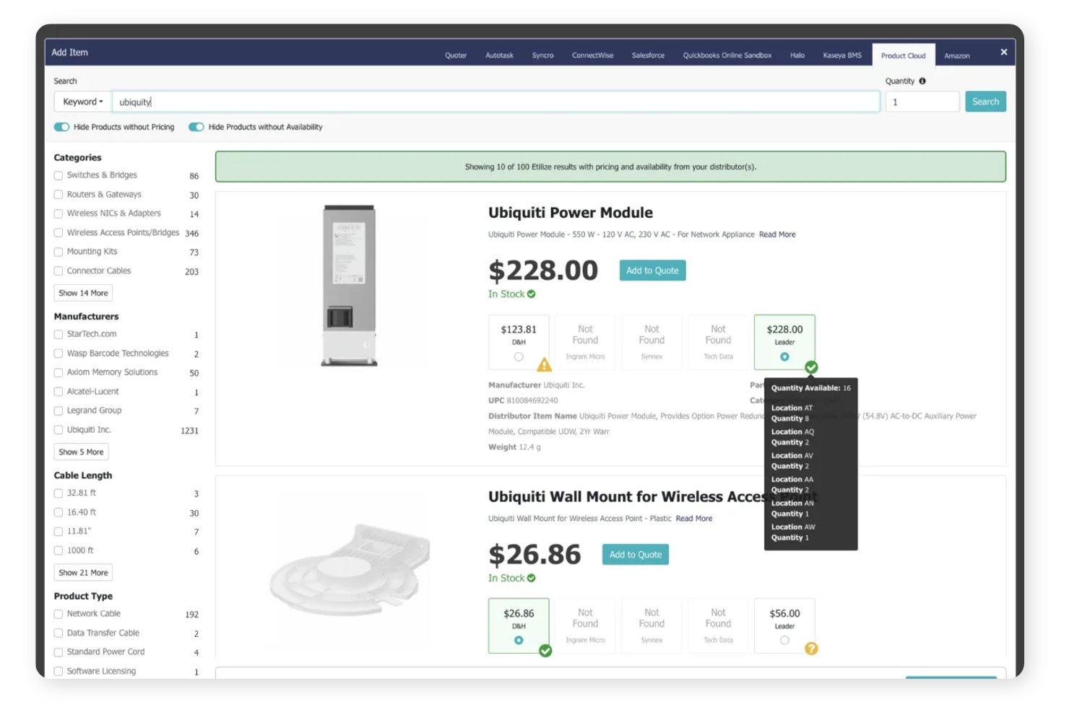
Task: Click green checkmark on D&H $26.86 price
Action: tap(545, 651)
